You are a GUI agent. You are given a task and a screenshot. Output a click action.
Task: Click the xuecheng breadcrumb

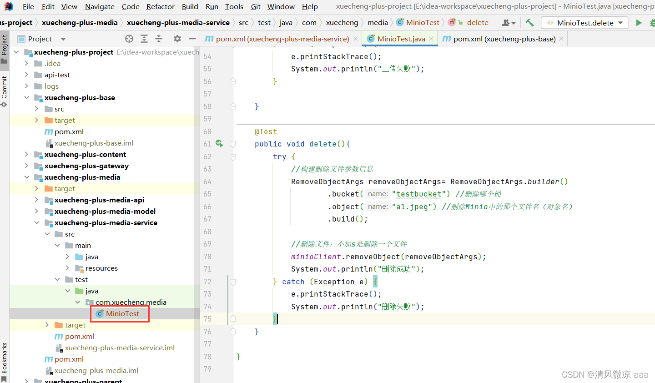click(342, 22)
